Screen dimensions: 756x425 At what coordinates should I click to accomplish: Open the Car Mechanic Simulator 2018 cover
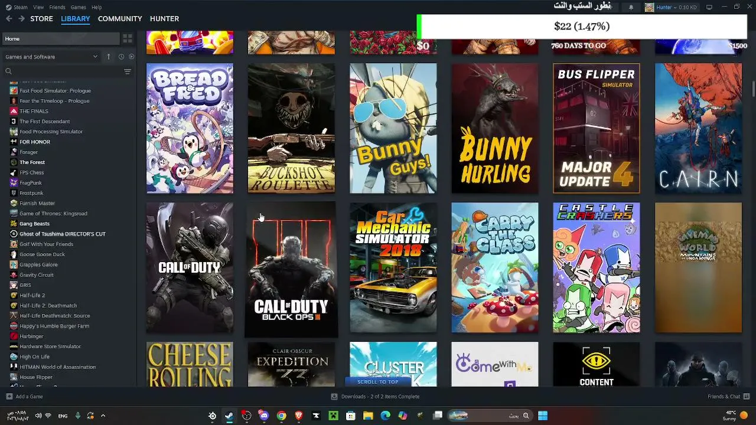coord(393,267)
